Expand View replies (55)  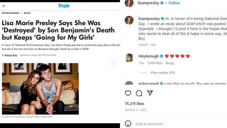162,73
